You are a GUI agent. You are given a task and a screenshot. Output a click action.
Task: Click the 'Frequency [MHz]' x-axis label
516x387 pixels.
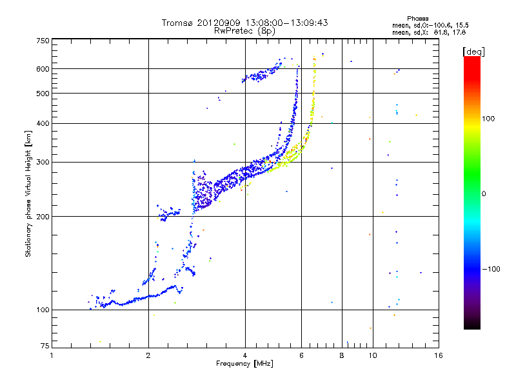244,364
